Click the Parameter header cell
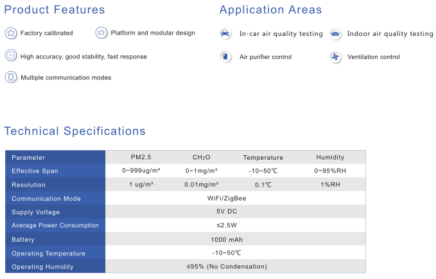Image resolution: width=436 pixels, height=279 pixels. click(x=55, y=157)
